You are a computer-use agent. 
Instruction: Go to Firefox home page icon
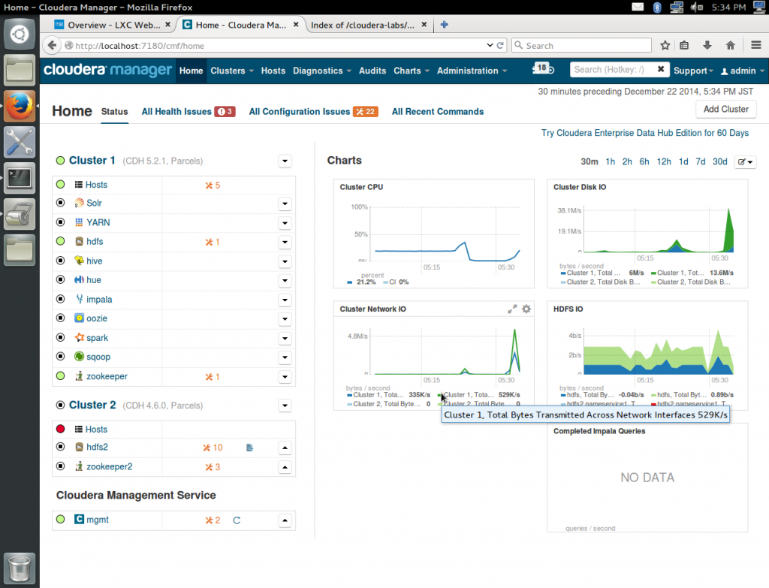730,45
